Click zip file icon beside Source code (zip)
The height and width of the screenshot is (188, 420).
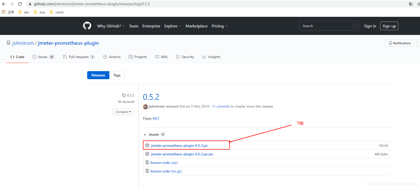(x=147, y=163)
